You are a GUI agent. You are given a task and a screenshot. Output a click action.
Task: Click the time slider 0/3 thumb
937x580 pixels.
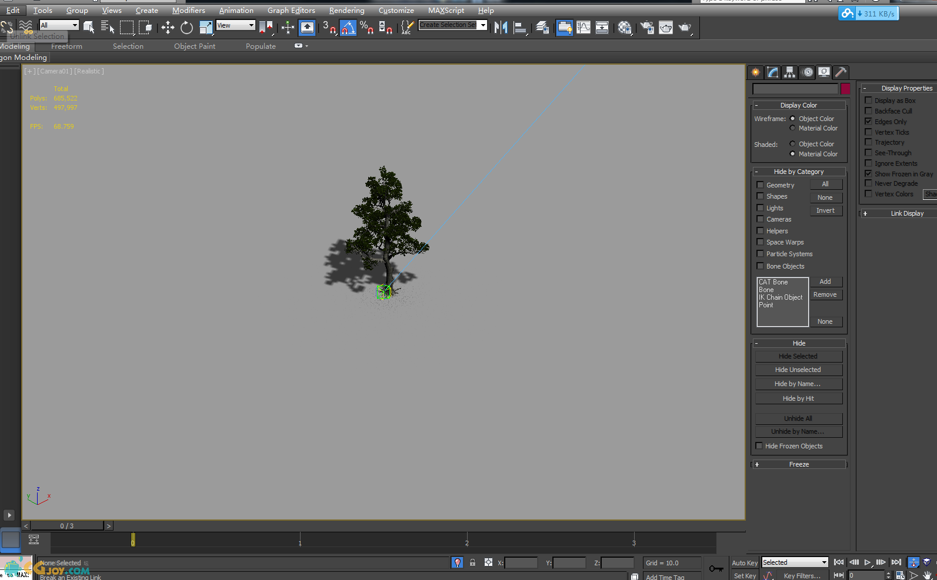pos(67,526)
